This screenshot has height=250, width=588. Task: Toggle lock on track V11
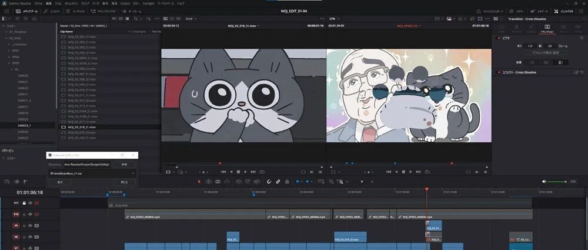click(x=24, y=203)
